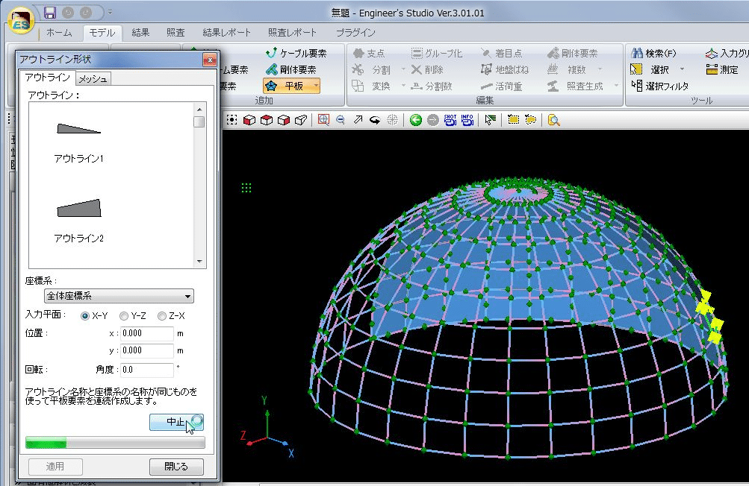Screen dimensions: 749x486
Task: Expand the 選択 selection tool dropdown arrow
Action: pyautogui.click(x=682, y=70)
